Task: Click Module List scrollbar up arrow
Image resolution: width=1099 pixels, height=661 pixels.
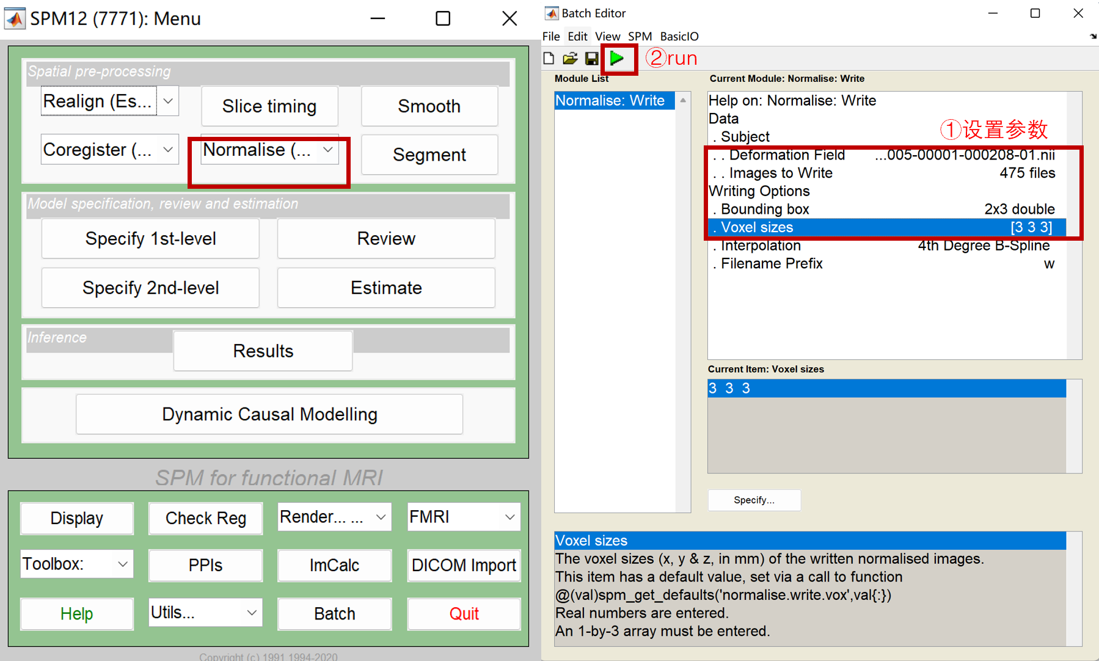Action: [x=683, y=100]
